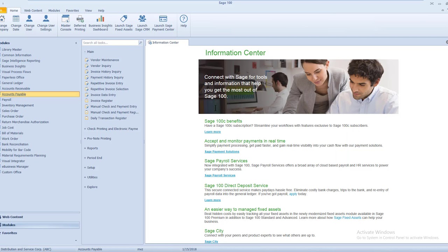Viewport: 448px width, 252px height.
Task: Open Vendor Inquiry task
Action: coord(101,66)
